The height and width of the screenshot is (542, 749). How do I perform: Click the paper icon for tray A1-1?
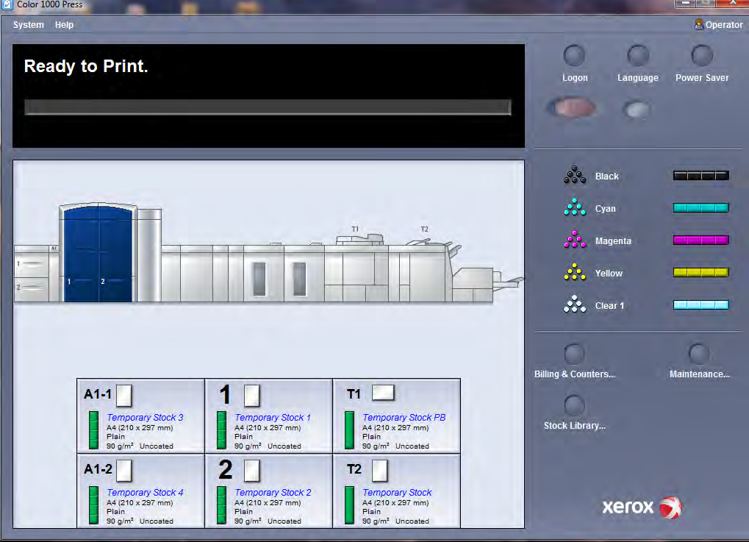[x=124, y=396]
